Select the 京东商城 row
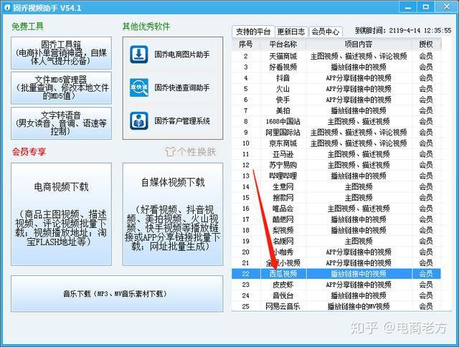 click(336, 143)
